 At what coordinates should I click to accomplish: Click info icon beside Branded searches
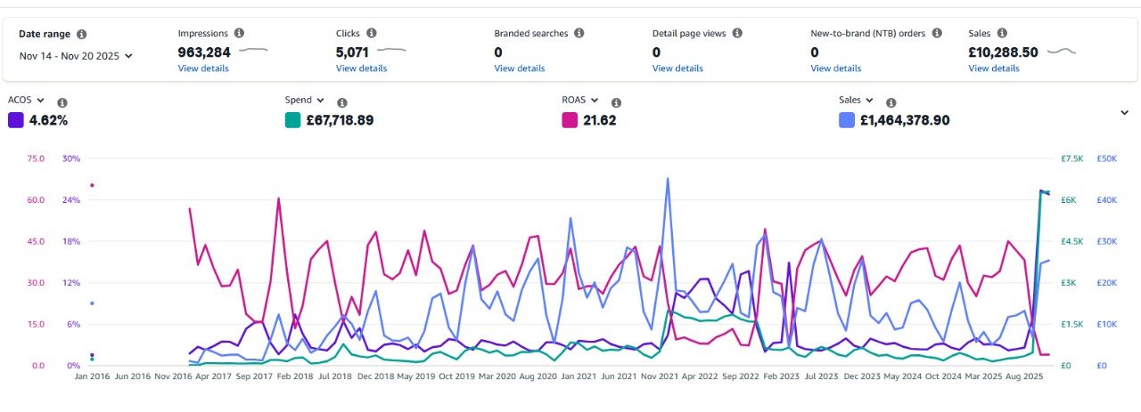(579, 33)
